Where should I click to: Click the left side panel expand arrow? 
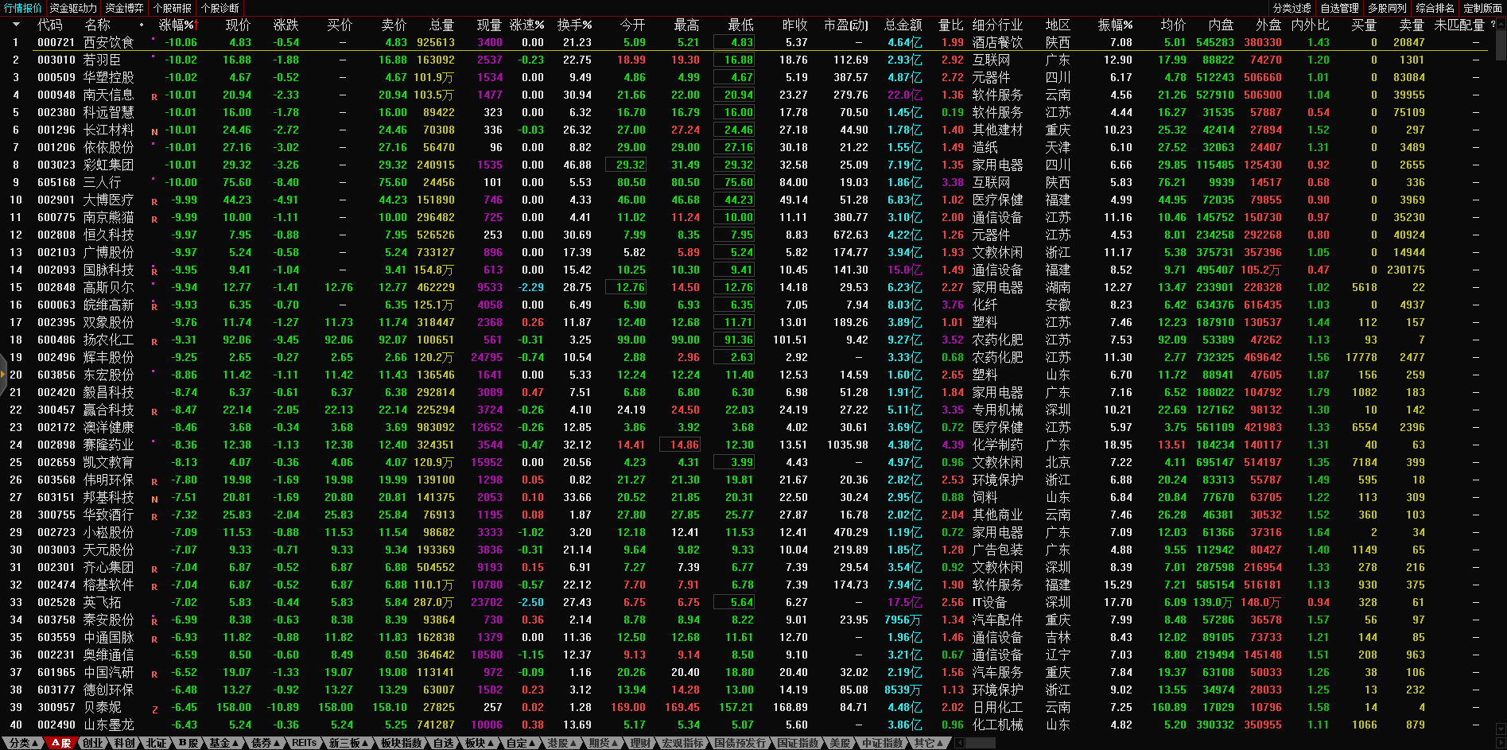[x=3, y=374]
